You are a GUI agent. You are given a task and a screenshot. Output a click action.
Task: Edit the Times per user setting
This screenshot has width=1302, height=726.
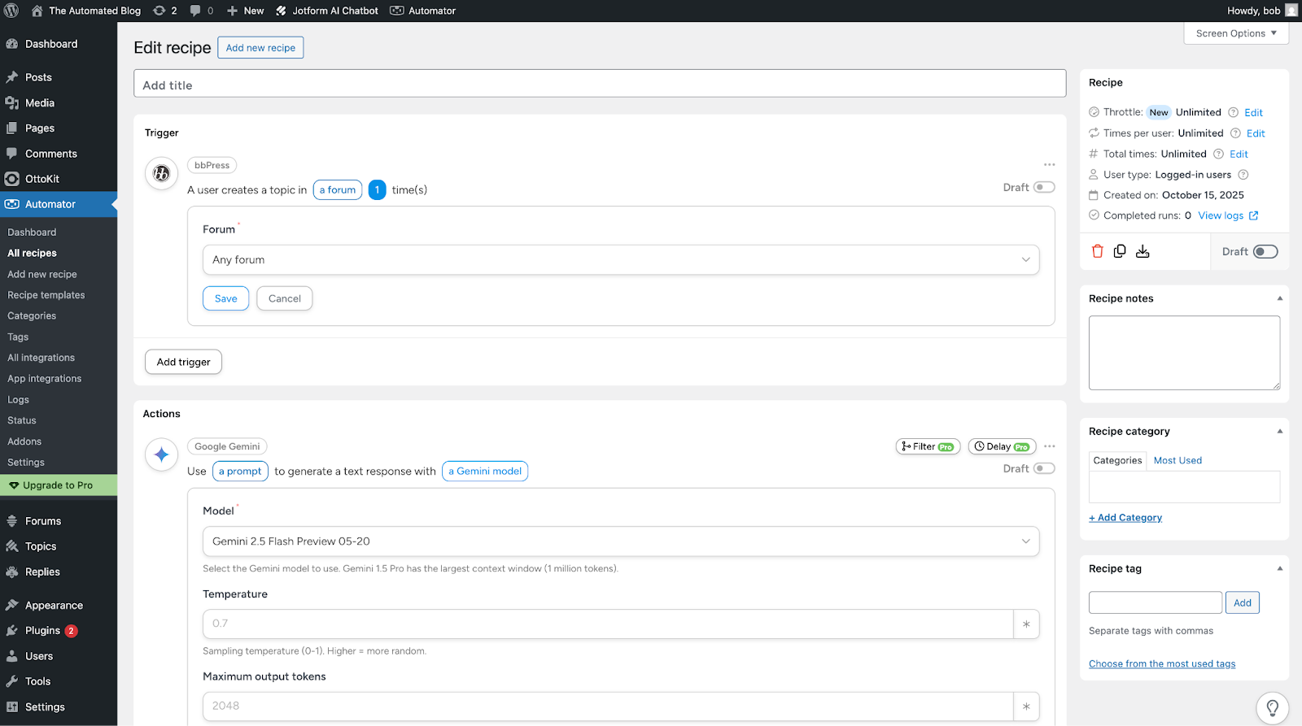coord(1256,133)
